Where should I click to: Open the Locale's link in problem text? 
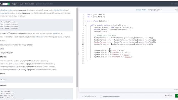(x=55, y=33)
